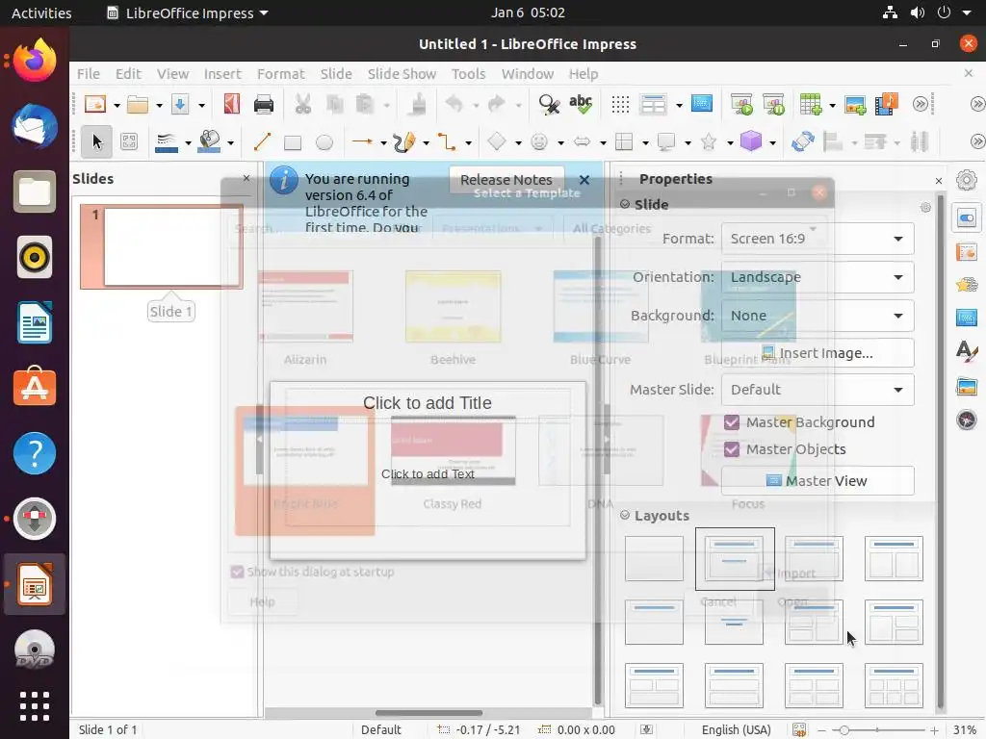Click the Insert Audio or Video icon
This screenshot has height=739, width=986.
[887, 104]
